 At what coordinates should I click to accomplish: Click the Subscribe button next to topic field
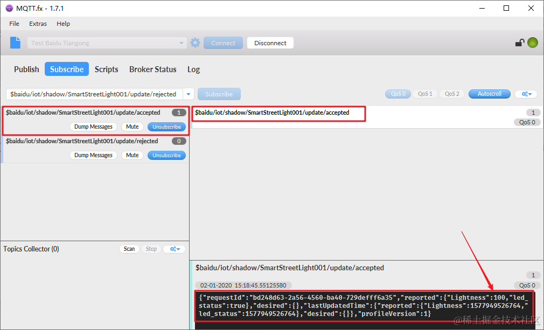pyautogui.click(x=219, y=94)
